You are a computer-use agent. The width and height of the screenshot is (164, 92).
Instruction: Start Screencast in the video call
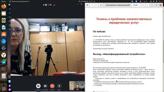pyautogui.click(x=38, y=86)
